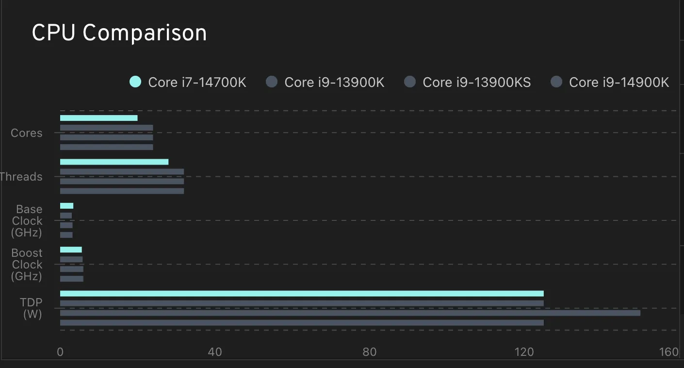Screen dimensions: 684x368
Task: Select the TDP (W) axis label
Action: pyautogui.click(x=32, y=308)
